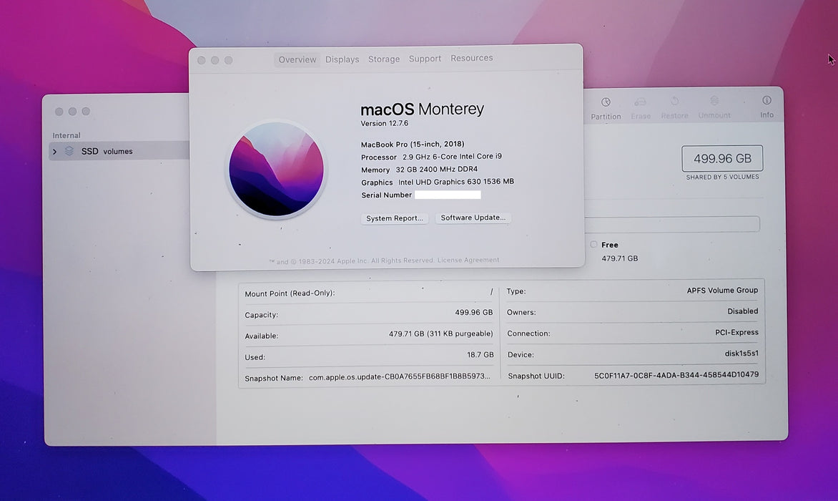Select the SSD volumes sidebar row
This screenshot has height=501, width=838.
(x=119, y=151)
